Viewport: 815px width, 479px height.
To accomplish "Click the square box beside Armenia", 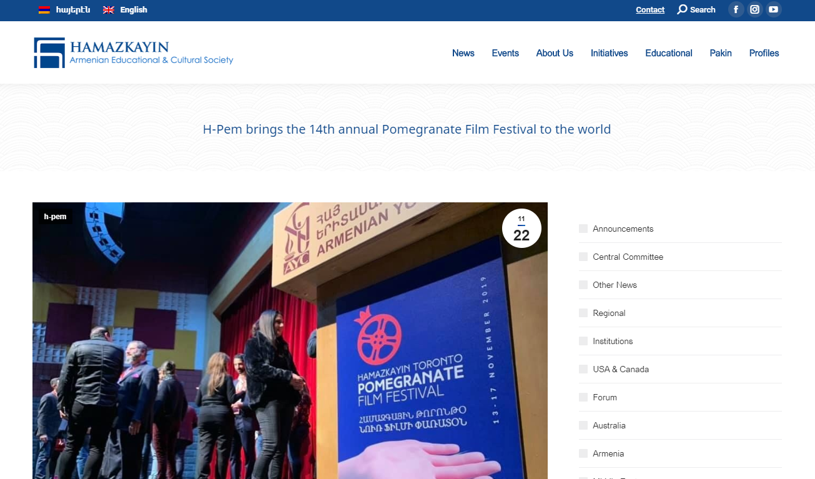I will 583,453.
